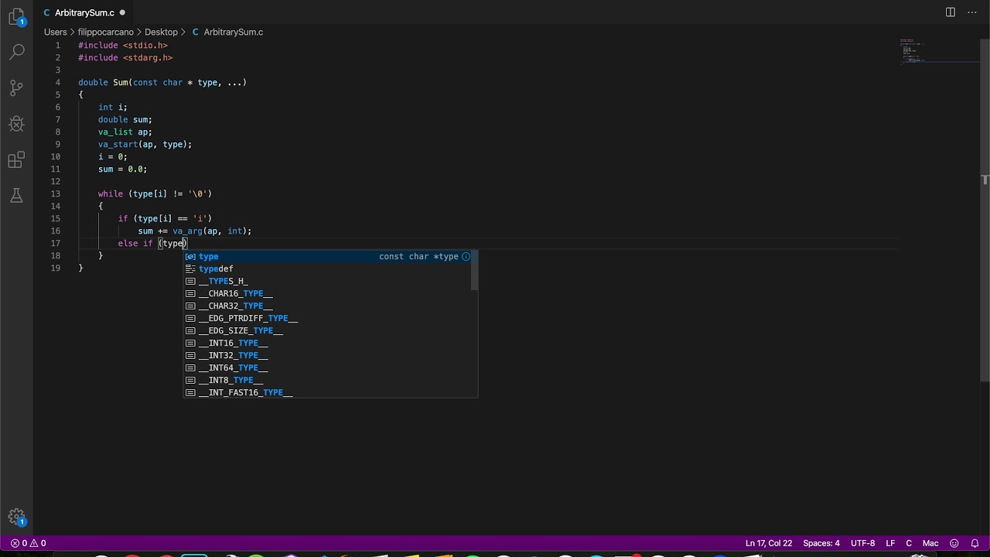Click the suggestion list scrollbar
Viewport: 990px width, 557px height.
[475, 270]
